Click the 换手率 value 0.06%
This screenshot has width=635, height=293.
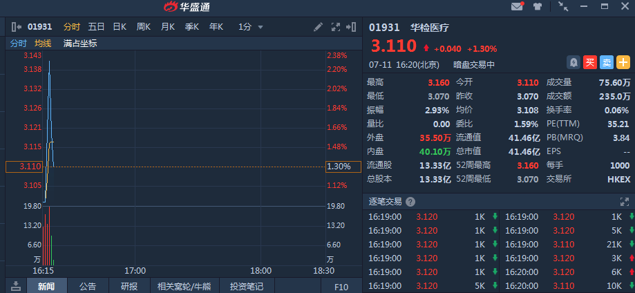click(617, 111)
